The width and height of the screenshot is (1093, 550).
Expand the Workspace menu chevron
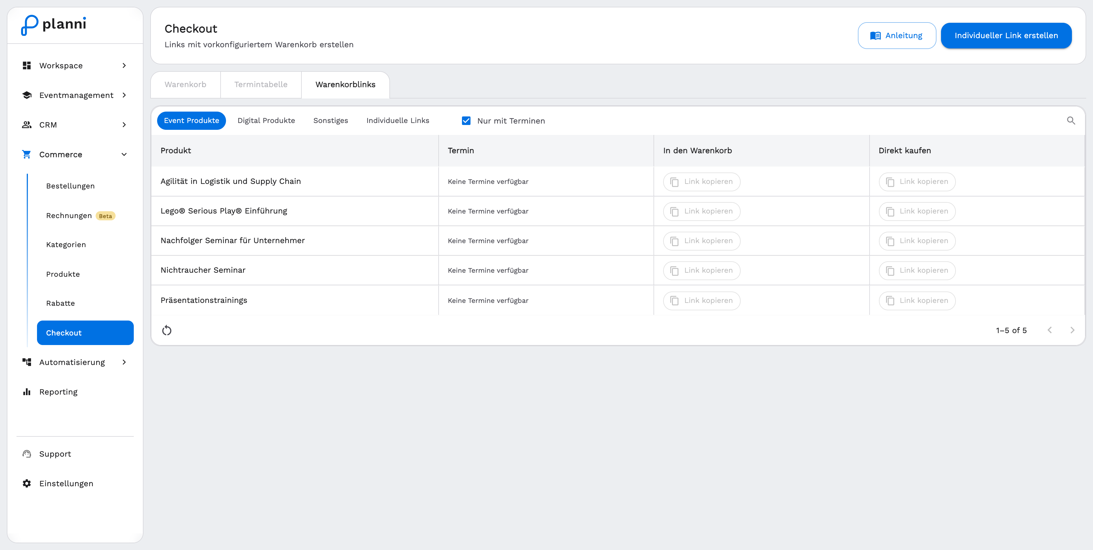(124, 65)
